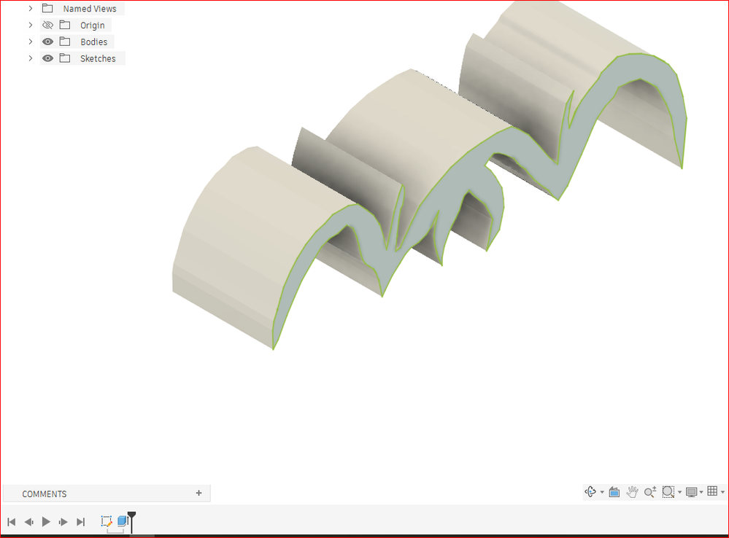Step forward one timeline feature
This screenshot has width=729, height=538.
coord(63,522)
